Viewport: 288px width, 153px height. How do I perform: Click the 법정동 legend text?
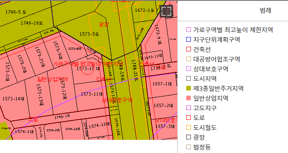(202, 147)
